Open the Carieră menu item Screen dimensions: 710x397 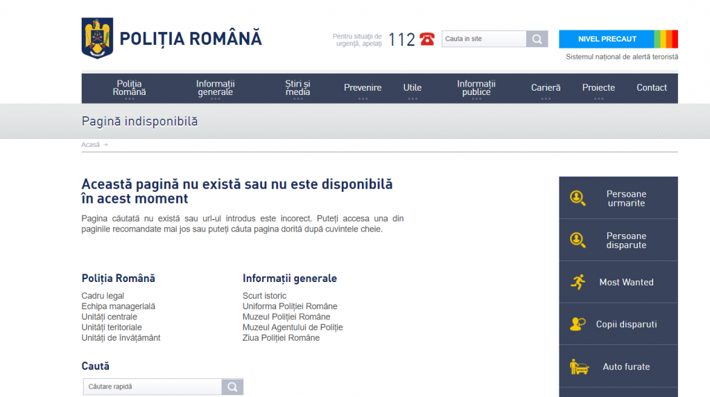point(546,88)
